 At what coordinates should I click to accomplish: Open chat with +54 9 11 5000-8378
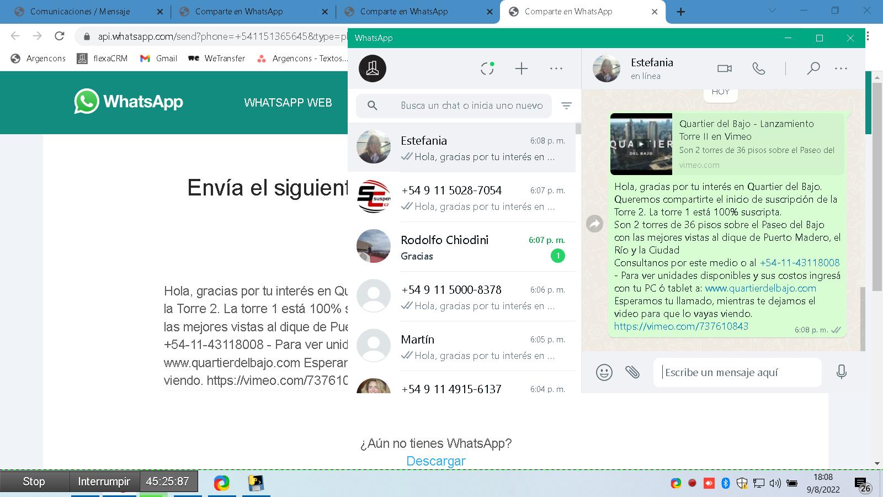point(462,297)
